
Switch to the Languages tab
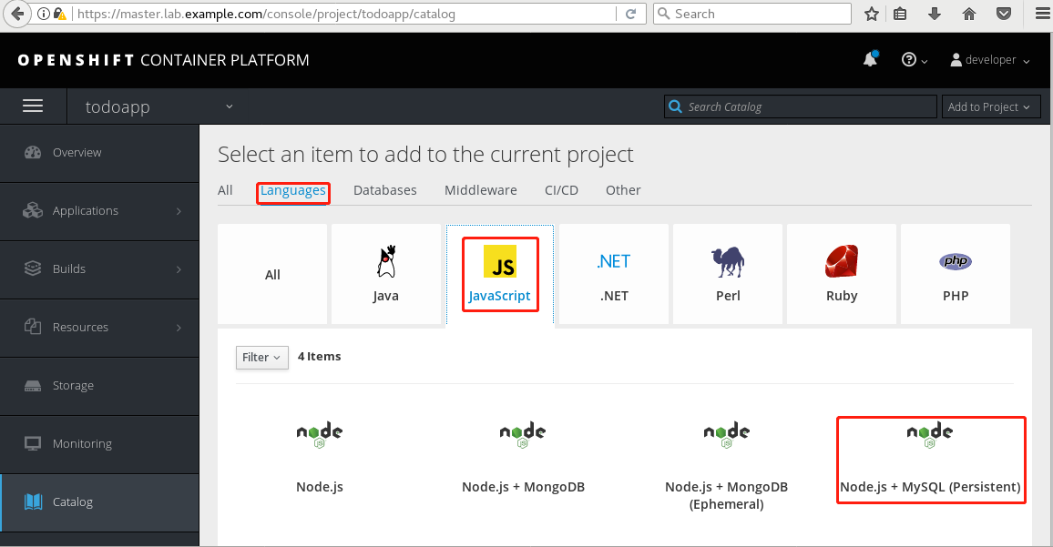292,191
